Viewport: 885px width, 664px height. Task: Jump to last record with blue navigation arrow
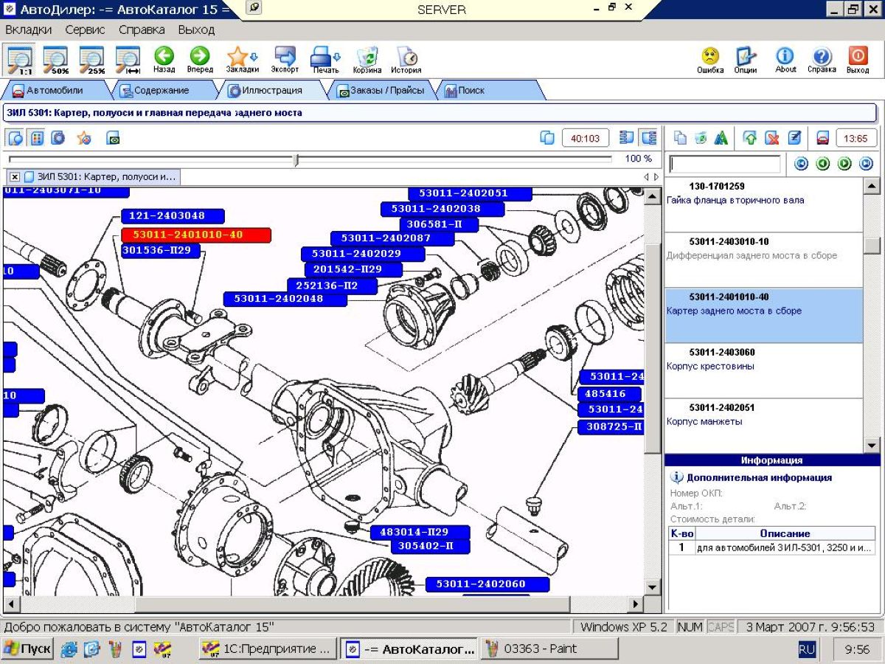click(866, 164)
